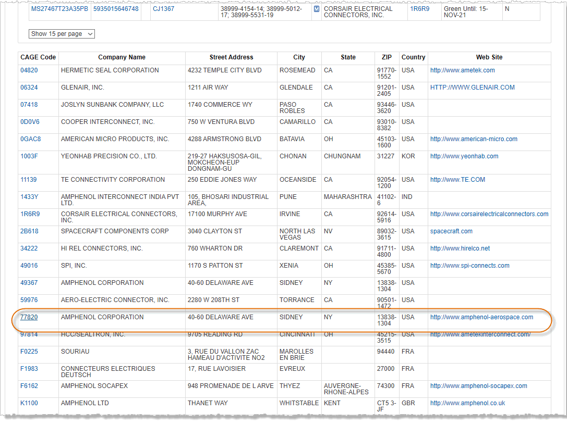Click CAGE code F6162 for Amphenol Socapex
The width and height of the screenshot is (567, 425).
tap(28, 385)
